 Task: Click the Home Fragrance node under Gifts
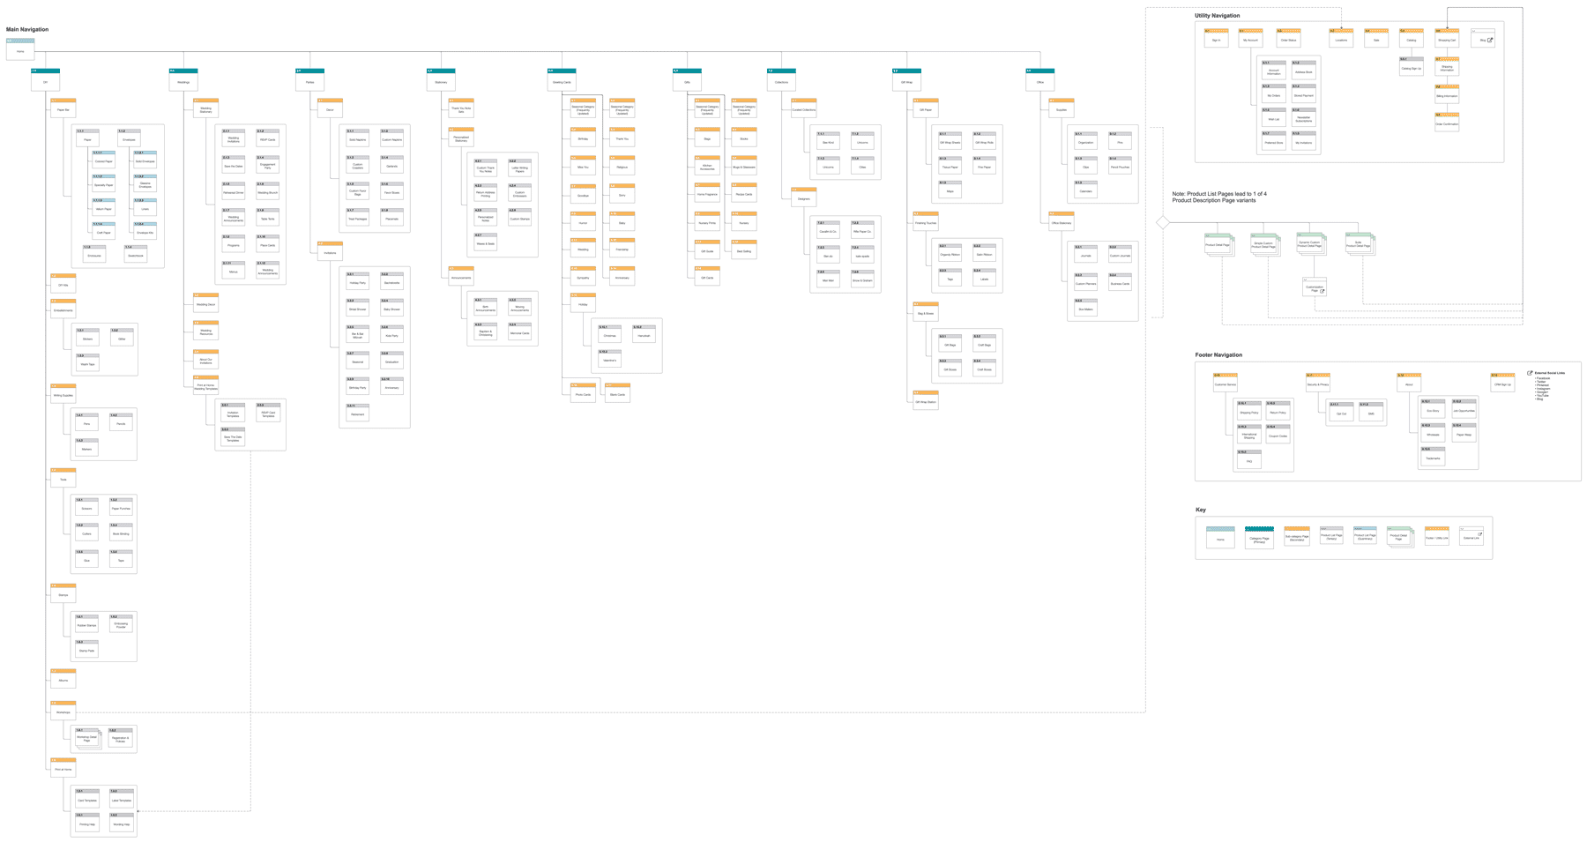tap(707, 192)
